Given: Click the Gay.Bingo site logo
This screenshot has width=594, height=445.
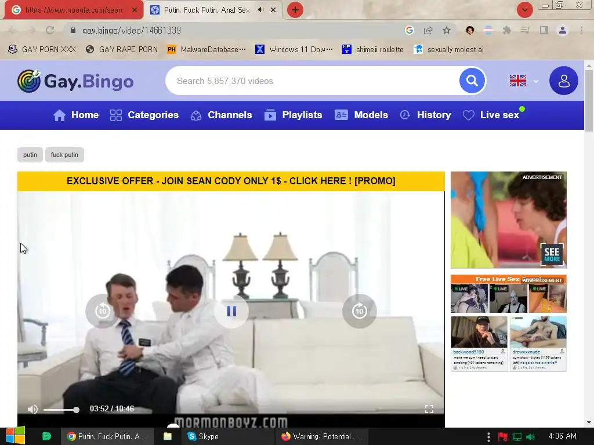Looking at the screenshot, I should (x=75, y=81).
